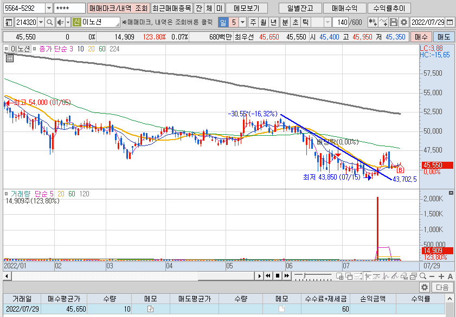The width and height of the screenshot is (456, 317).
Task: Open stock search magnifier beside code 214320
Action: [50, 22]
